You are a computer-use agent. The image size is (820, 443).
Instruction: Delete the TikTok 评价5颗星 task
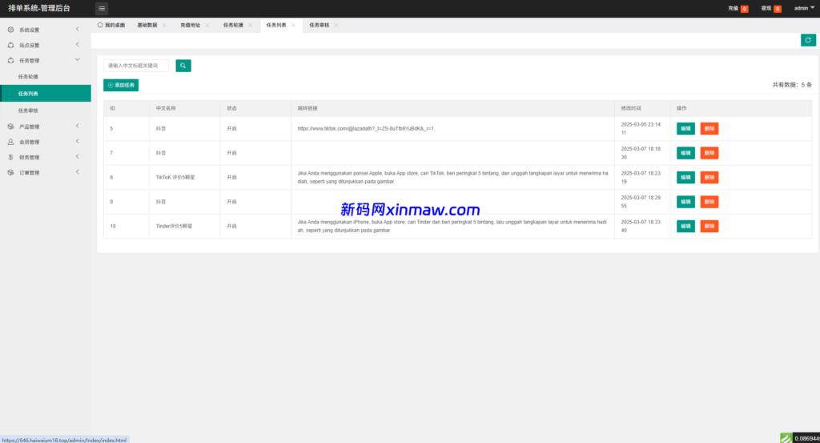coord(709,177)
